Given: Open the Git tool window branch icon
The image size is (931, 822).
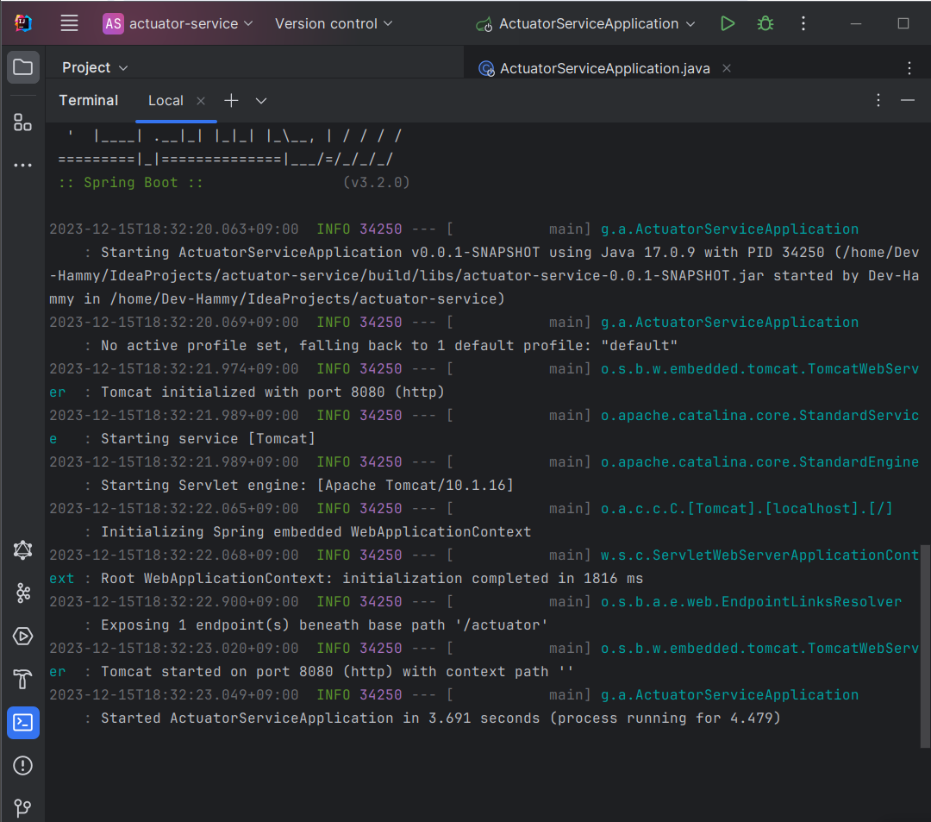Looking at the screenshot, I should 22,808.
